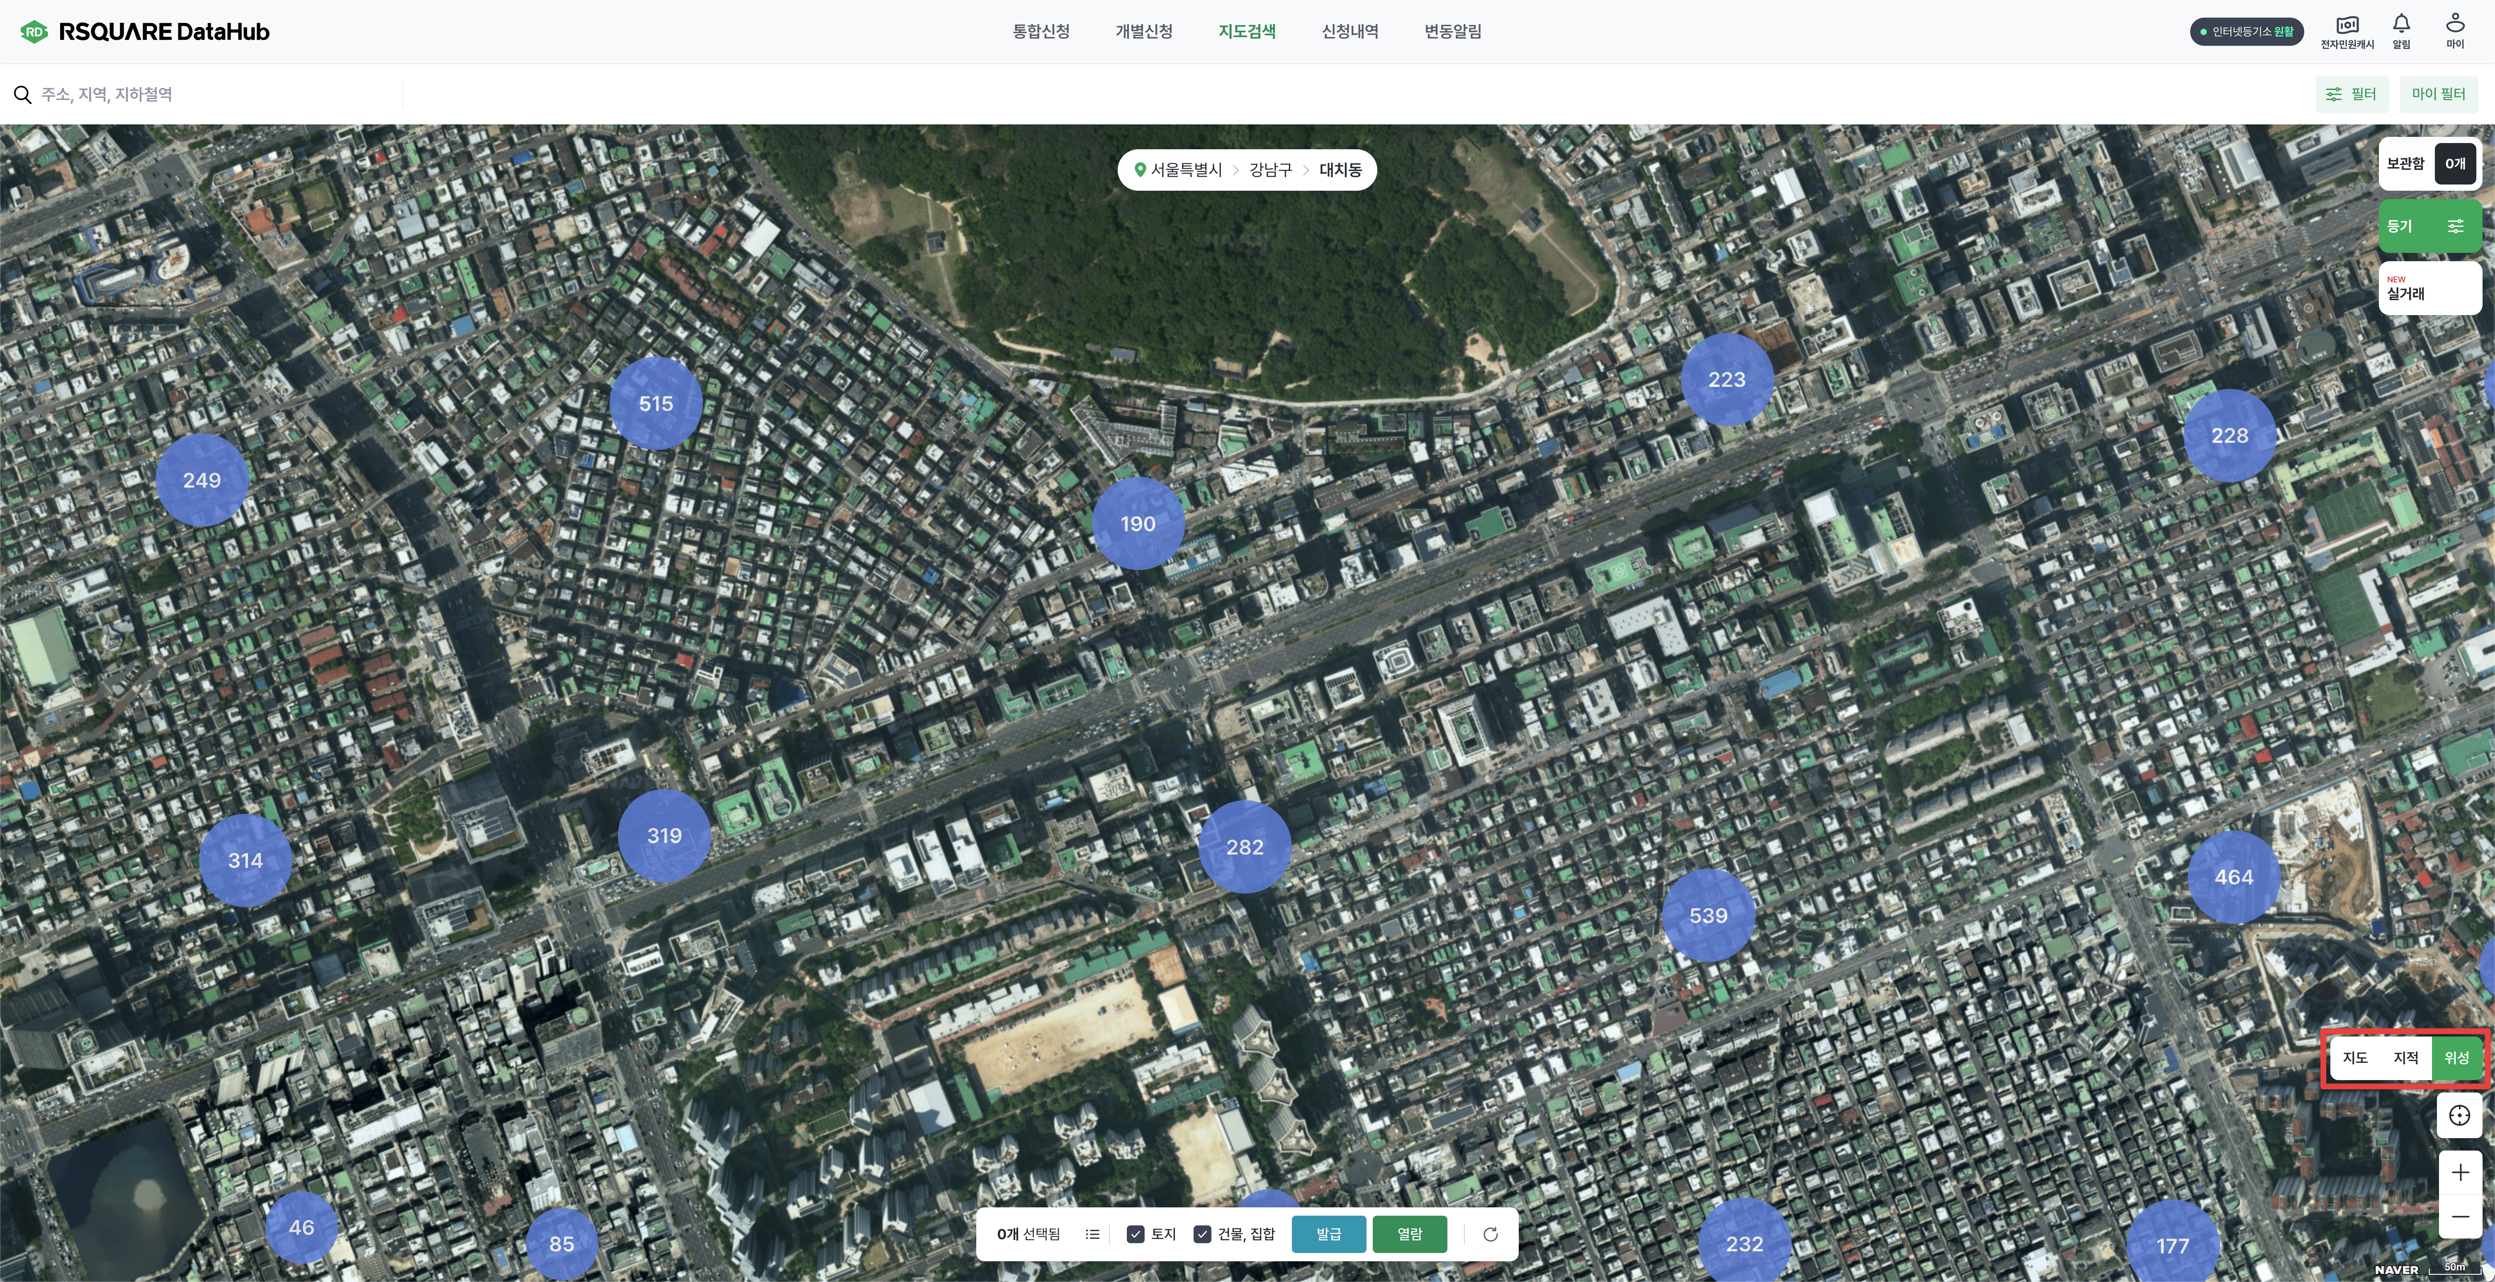Open the 강남구 district breadcrumb dropdown
The image size is (2495, 1282).
pos(1270,170)
